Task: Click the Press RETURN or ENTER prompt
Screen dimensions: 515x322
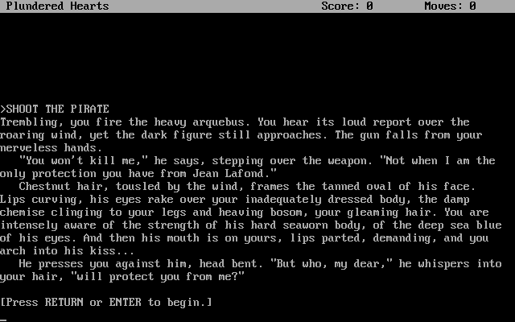Action: (x=106, y=303)
